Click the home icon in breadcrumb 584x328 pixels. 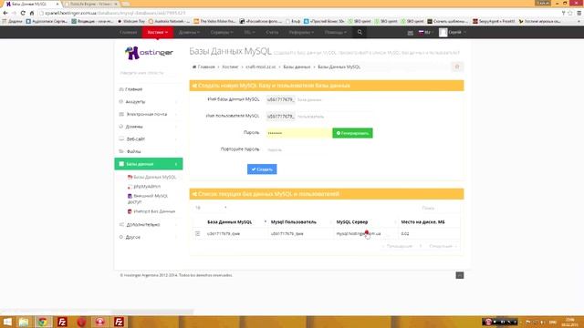tap(194, 67)
